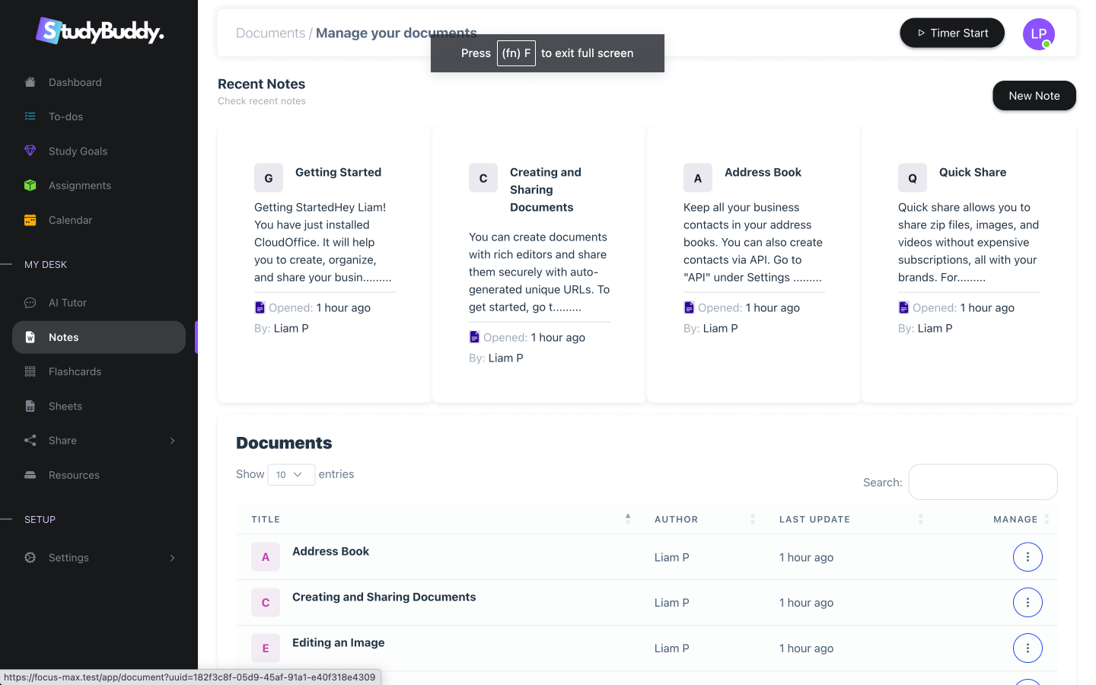Sort documents by the Title column
The width and height of the screenshot is (1096, 685).
click(628, 519)
